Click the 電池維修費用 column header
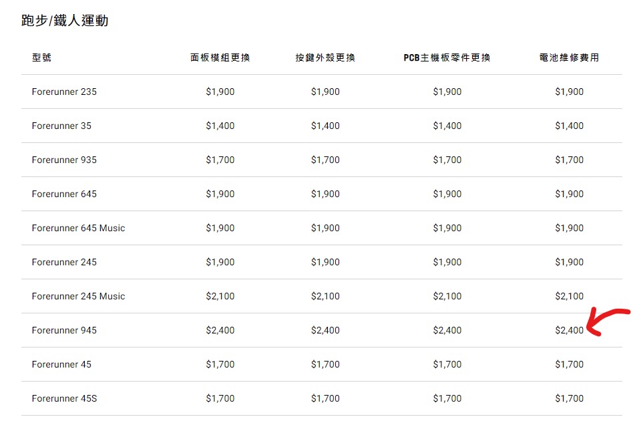Viewport: 641px width, 421px height. (x=569, y=57)
